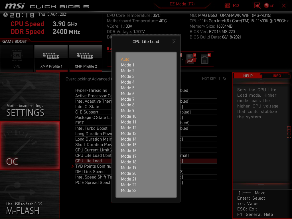
Task: Choose Mode 1 option
Action: coord(127,65)
